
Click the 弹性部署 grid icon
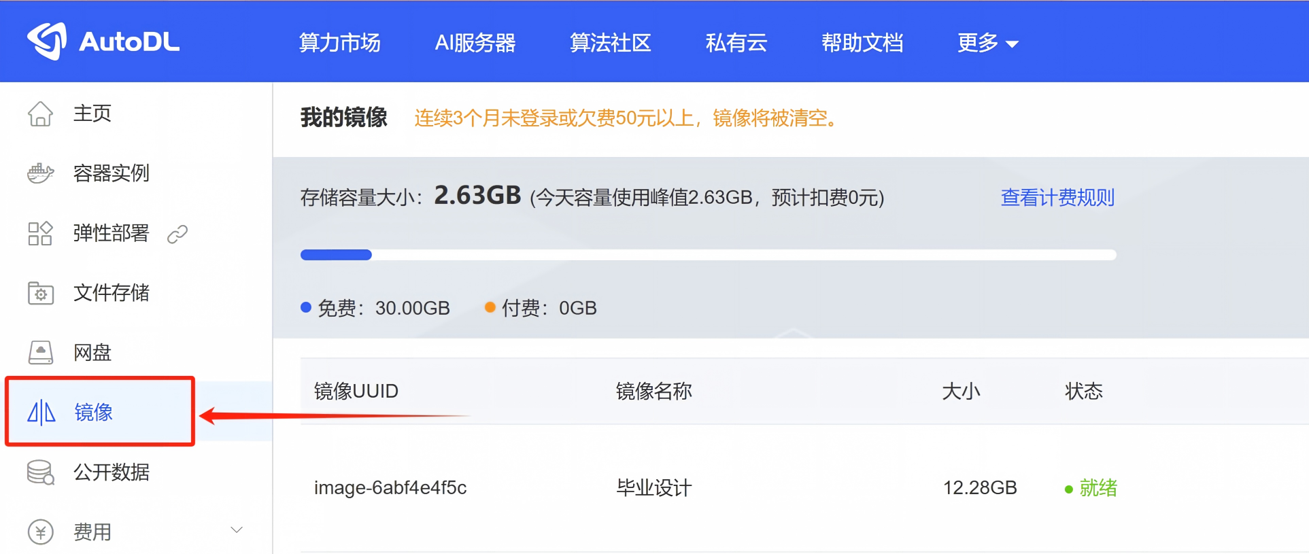40,233
